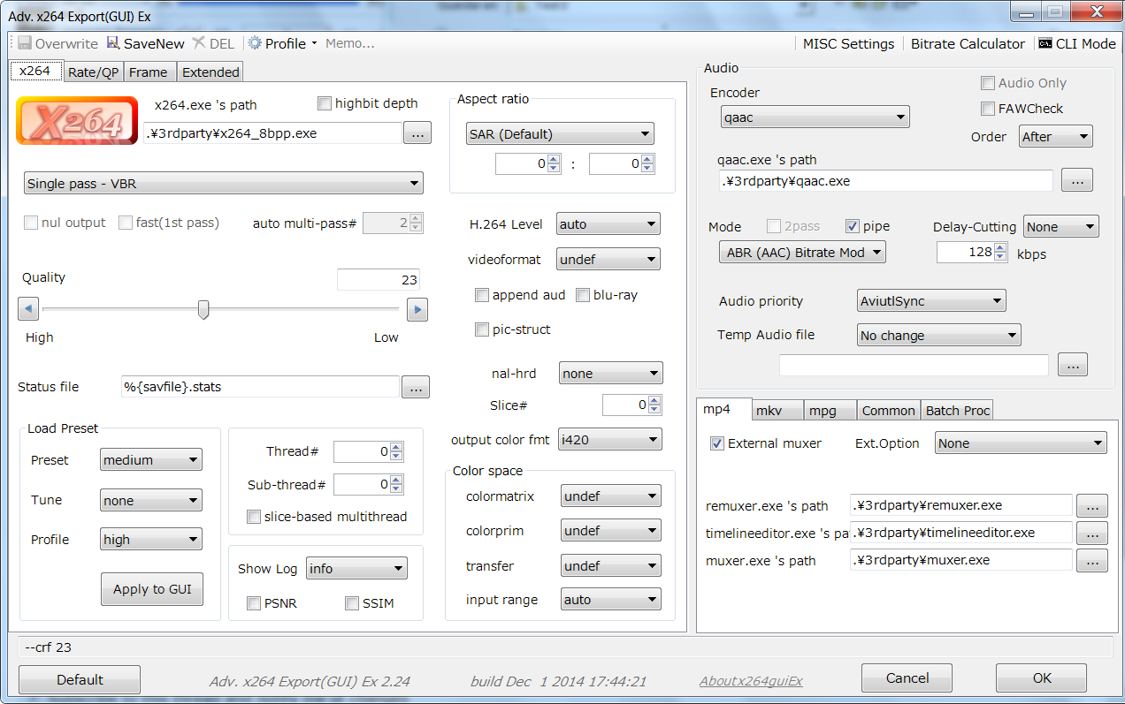Browse for qaac.exe path

click(1077, 180)
